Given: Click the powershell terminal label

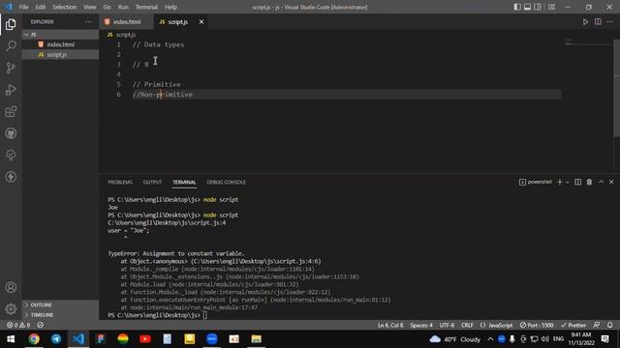Looking at the screenshot, I should 536,182.
